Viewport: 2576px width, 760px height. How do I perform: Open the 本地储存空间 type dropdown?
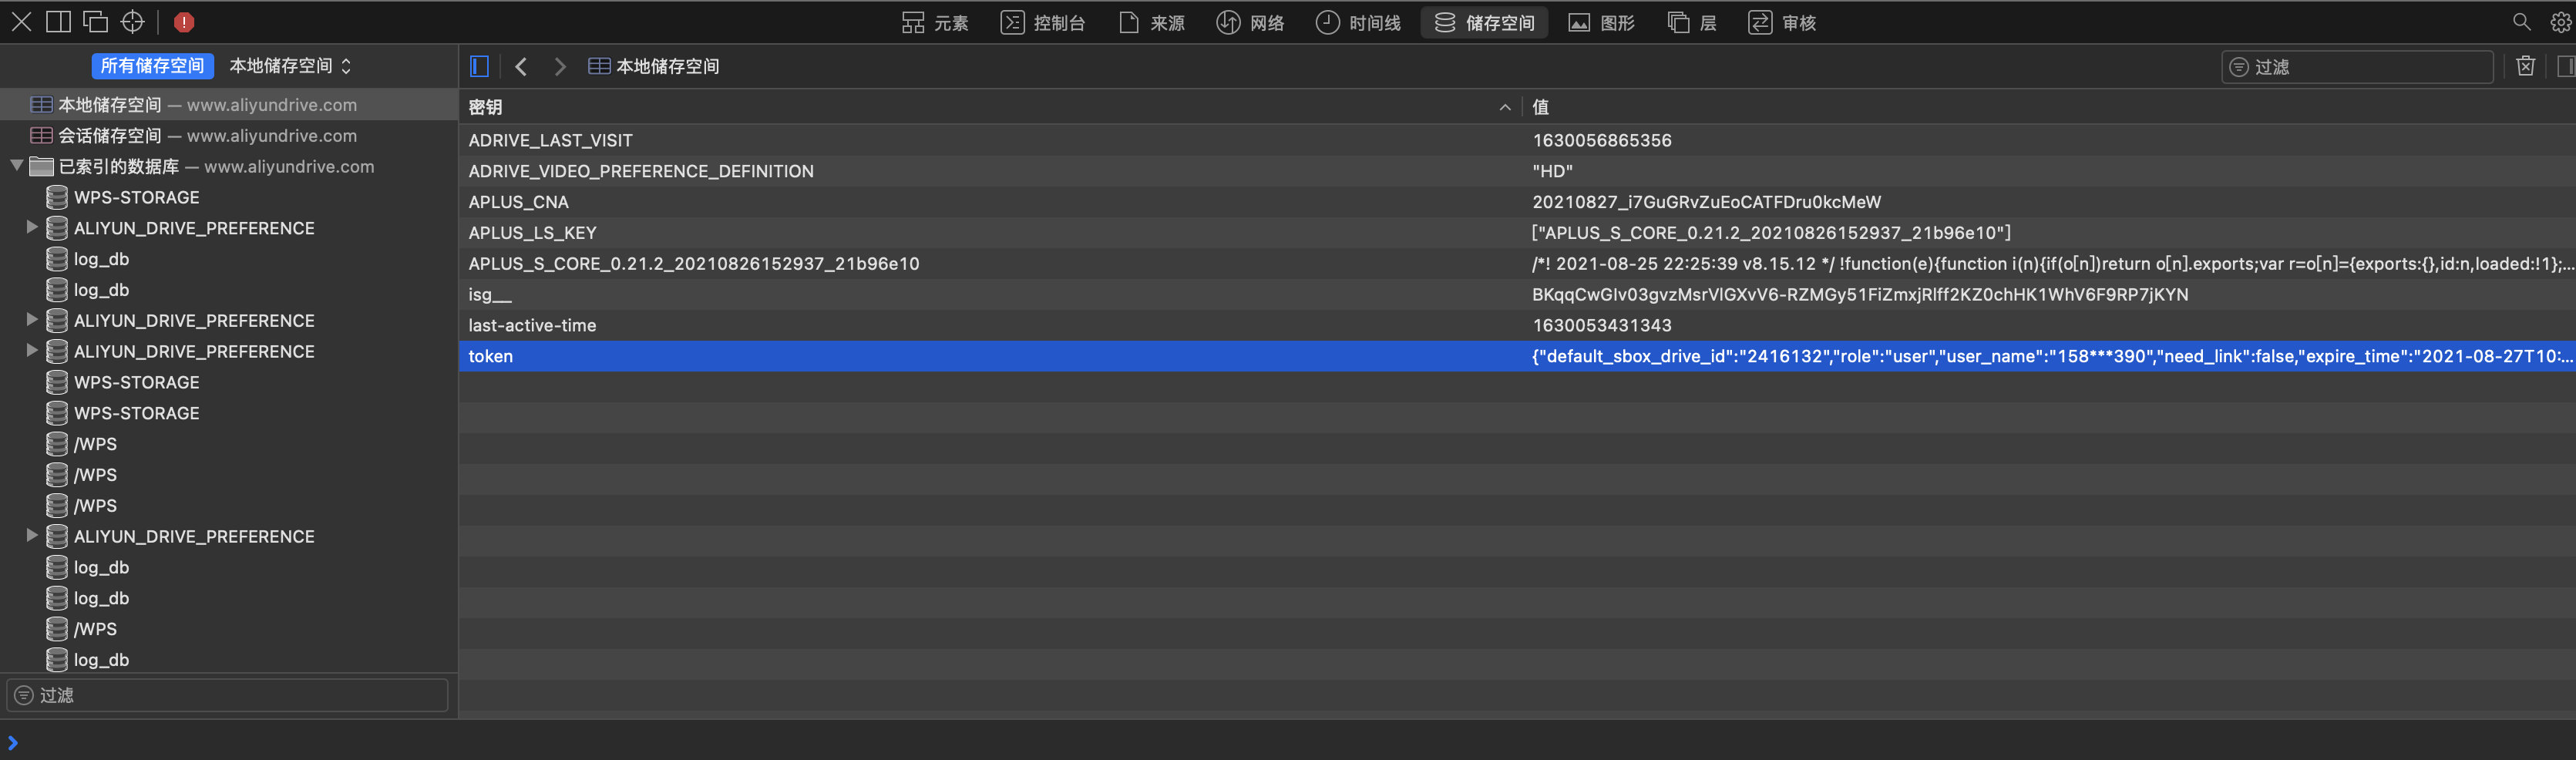[290, 66]
